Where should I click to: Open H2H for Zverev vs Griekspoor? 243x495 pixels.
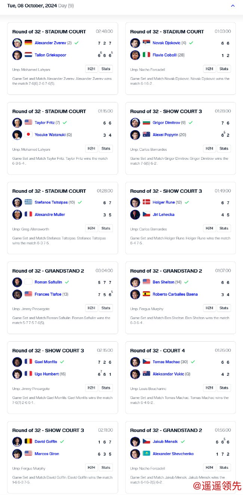[x=91, y=69]
